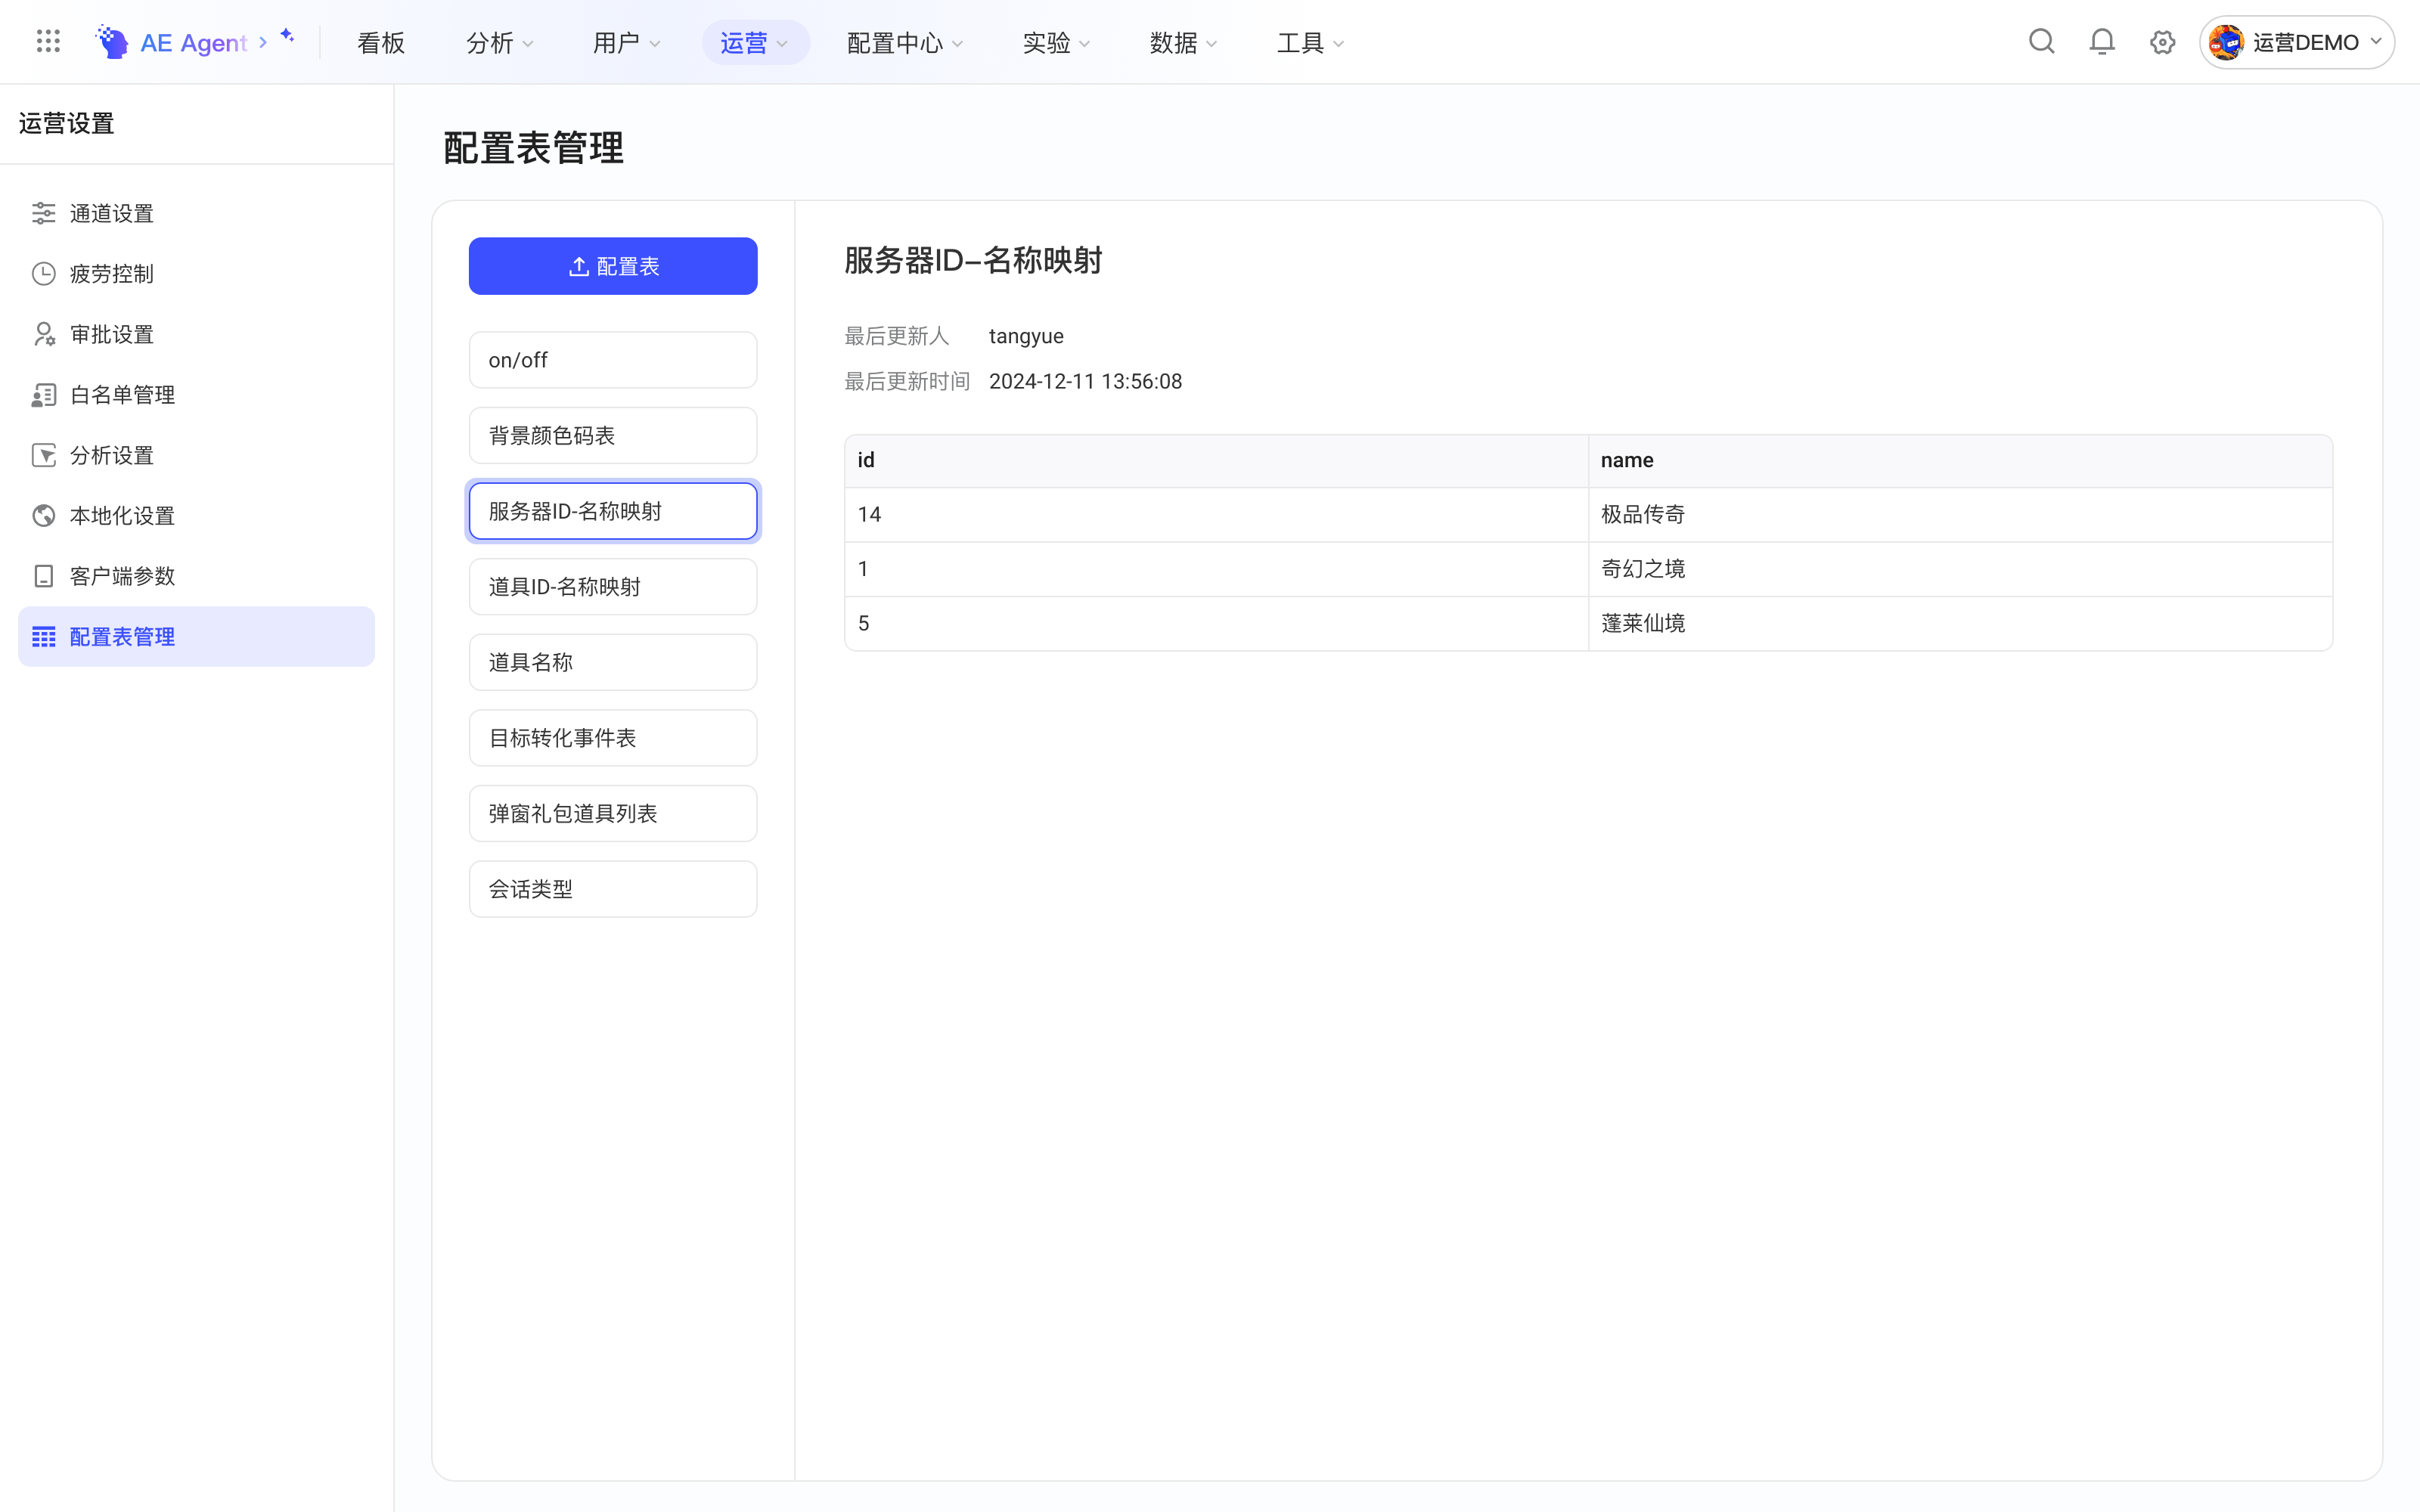The width and height of the screenshot is (2420, 1512).
Task: Click the 极品传奇 name cell
Action: [1960, 515]
